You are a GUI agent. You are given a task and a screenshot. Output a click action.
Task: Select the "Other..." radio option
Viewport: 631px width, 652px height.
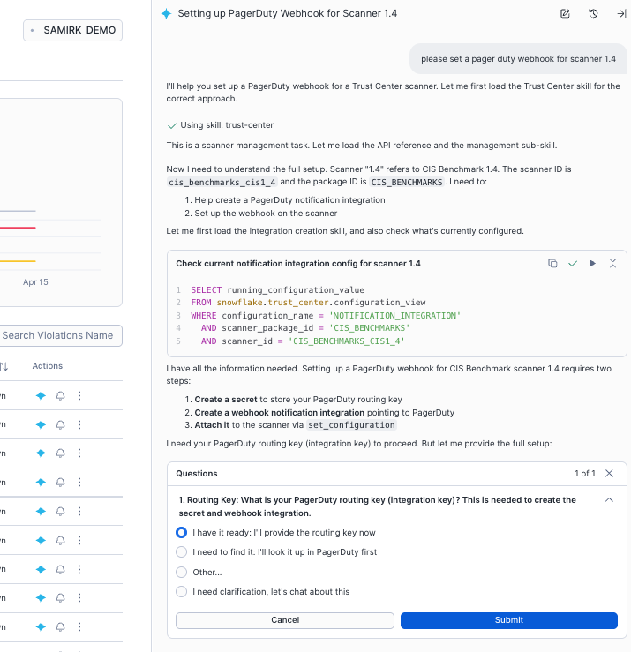coord(182,572)
